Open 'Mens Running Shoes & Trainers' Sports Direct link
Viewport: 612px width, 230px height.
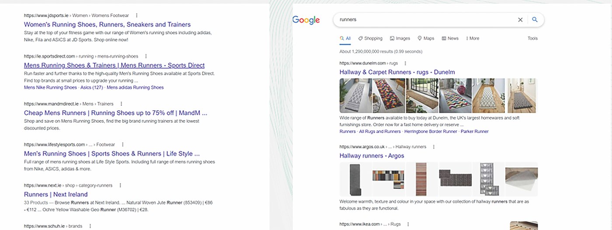click(x=114, y=65)
